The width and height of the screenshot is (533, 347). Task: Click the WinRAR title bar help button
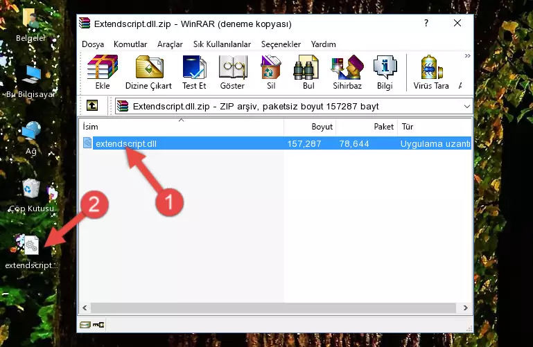click(x=426, y=23)
